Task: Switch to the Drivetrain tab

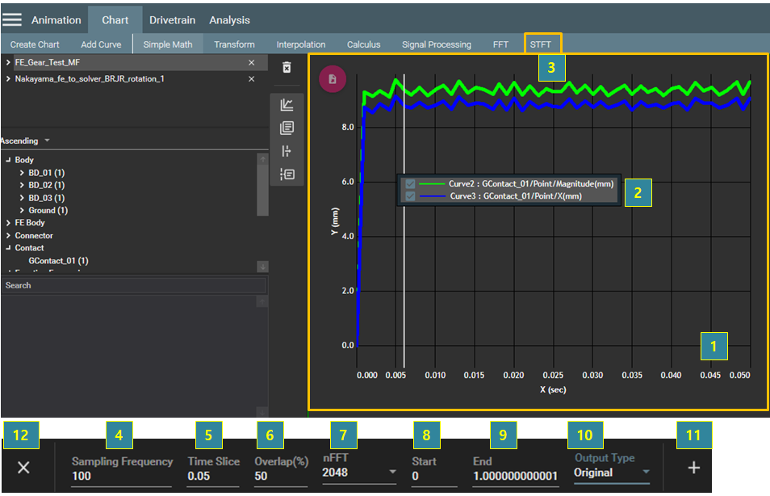Action: (x=173, y=20)
